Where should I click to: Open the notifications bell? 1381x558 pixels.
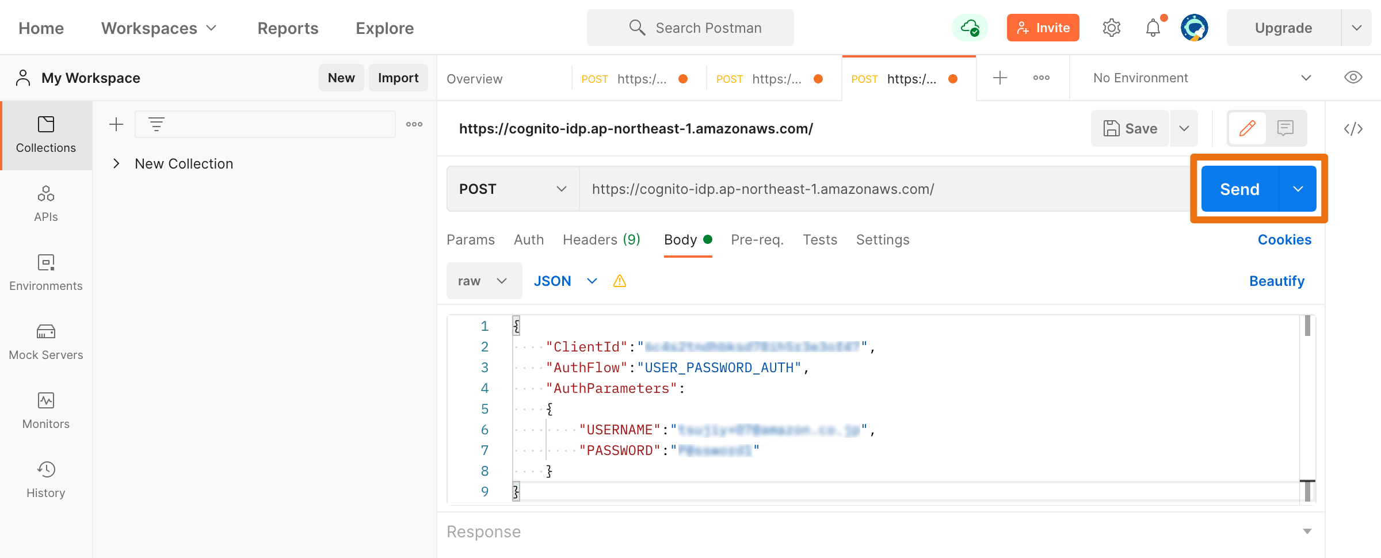click(x=1153, y=28)
